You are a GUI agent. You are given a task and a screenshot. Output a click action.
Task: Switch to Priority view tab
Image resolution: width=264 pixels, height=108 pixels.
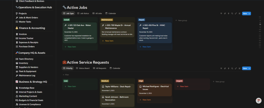68,68
